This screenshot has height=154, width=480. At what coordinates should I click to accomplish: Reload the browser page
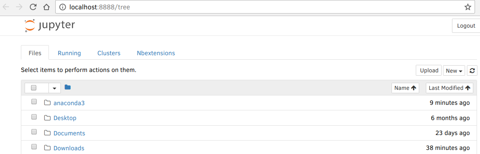33,7
